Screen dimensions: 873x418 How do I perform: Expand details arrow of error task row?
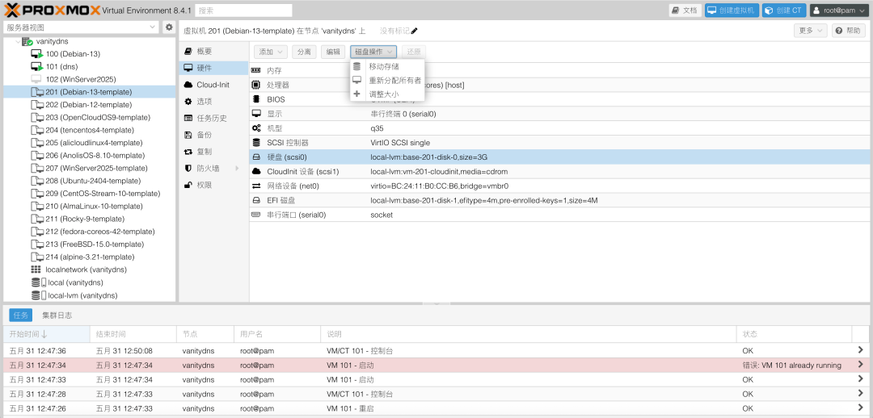coord(861,365)
